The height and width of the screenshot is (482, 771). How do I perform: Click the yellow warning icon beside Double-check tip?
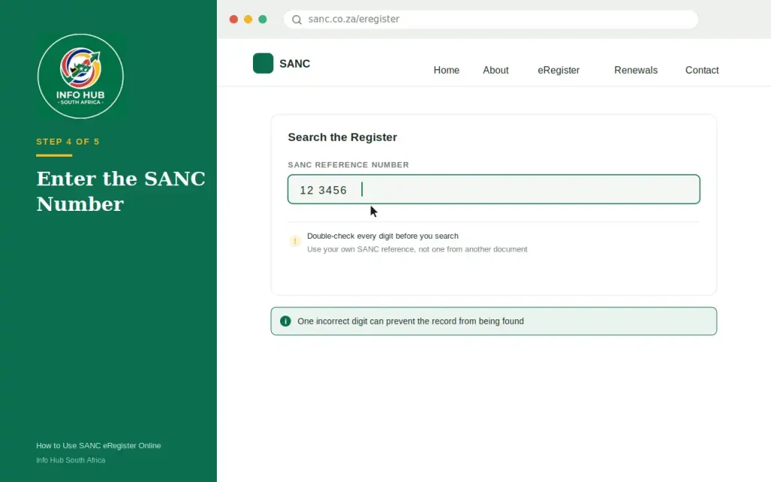point(294,241)
